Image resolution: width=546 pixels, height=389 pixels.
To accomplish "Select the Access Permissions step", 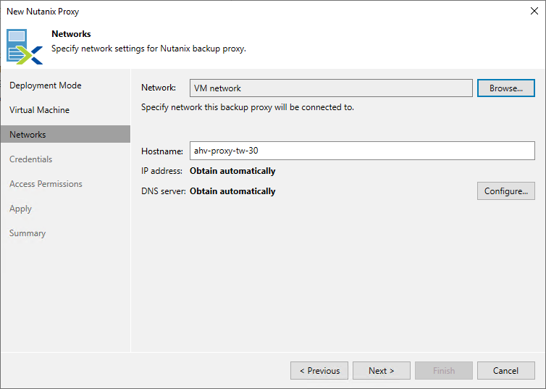I will [46, 184].
